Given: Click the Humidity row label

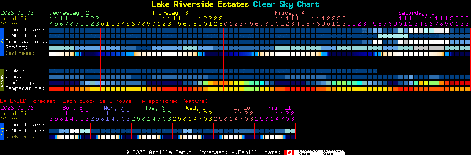Looking at the screenshot, I should point(20,82).
